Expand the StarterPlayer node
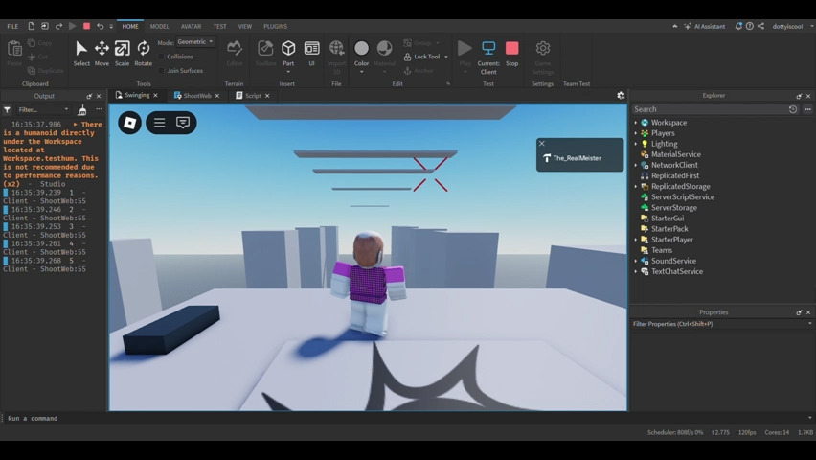816x460 pixels. coord(635,240)
